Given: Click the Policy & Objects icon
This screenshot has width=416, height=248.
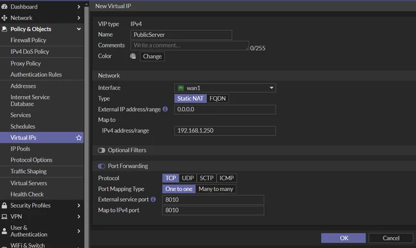Looking at the screenshot, I should tap(4, 29).
